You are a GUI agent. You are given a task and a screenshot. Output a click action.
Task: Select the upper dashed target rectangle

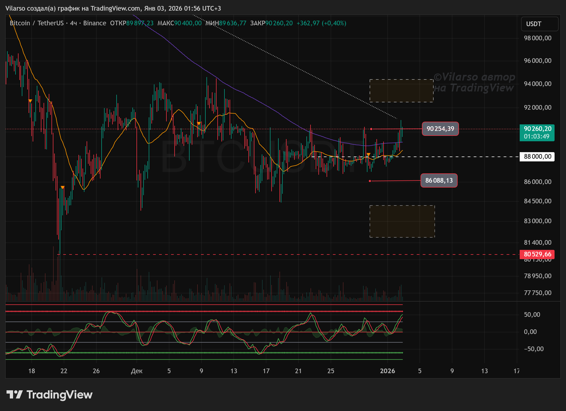point(401,91)
